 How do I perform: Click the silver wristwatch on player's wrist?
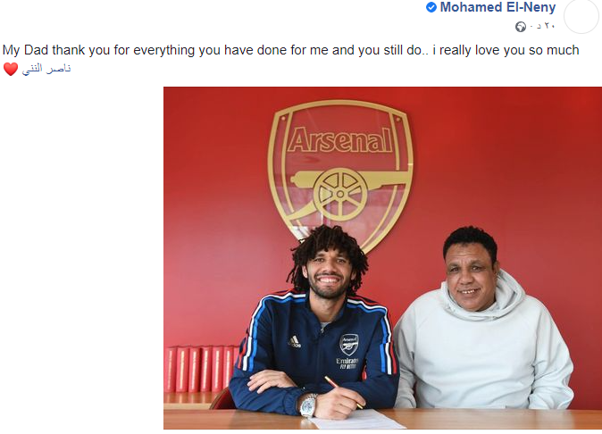[308, 406]
